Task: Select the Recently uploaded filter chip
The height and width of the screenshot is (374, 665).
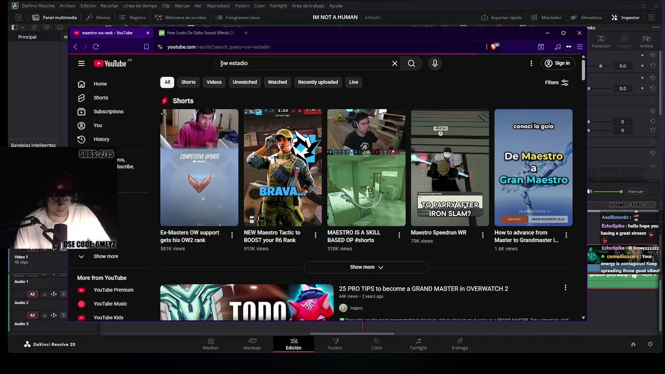Action: point(318,82)
